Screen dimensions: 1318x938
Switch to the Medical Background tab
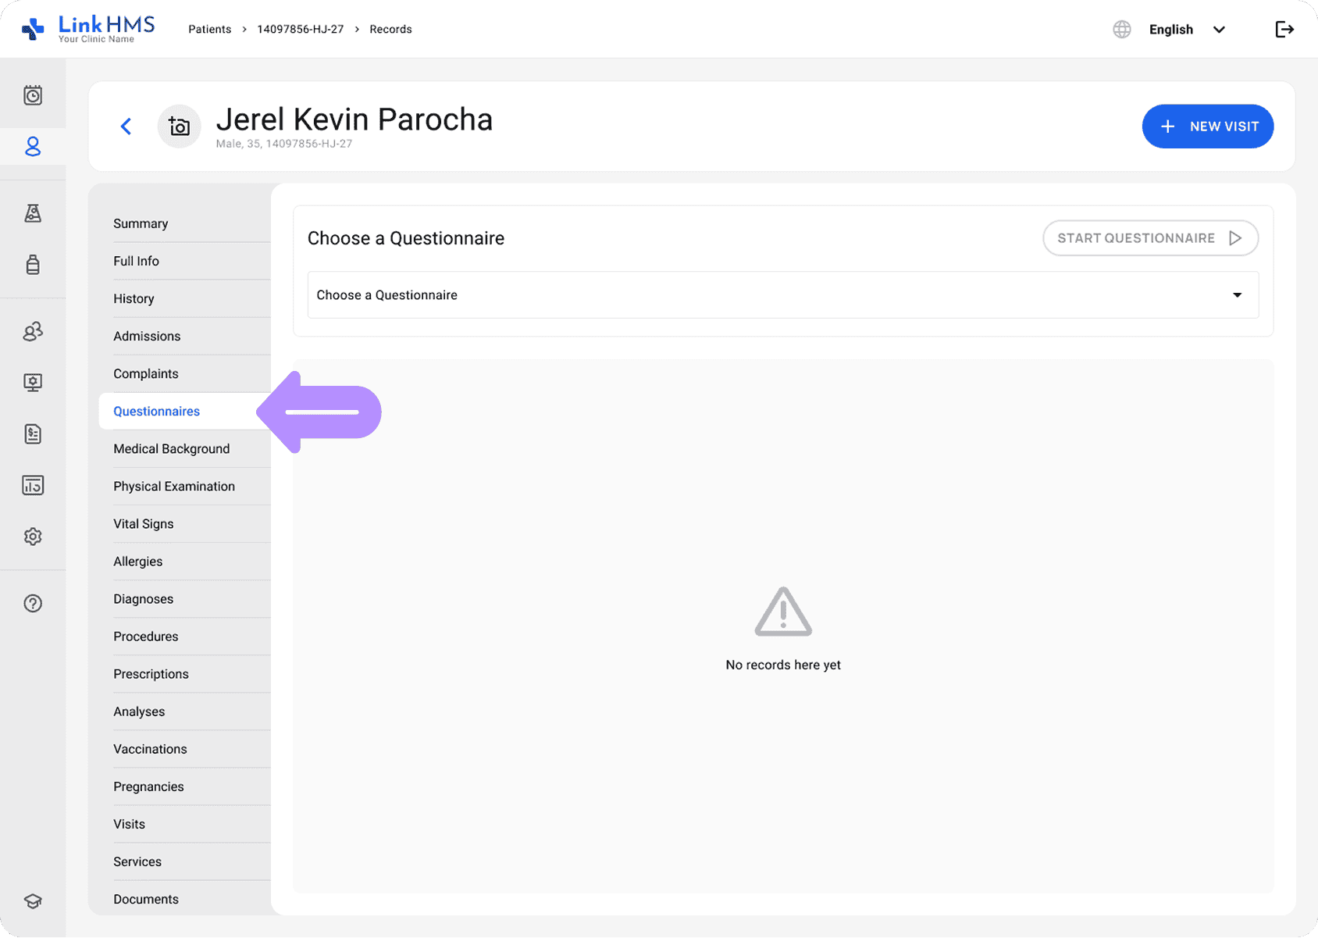click(172, 449)
